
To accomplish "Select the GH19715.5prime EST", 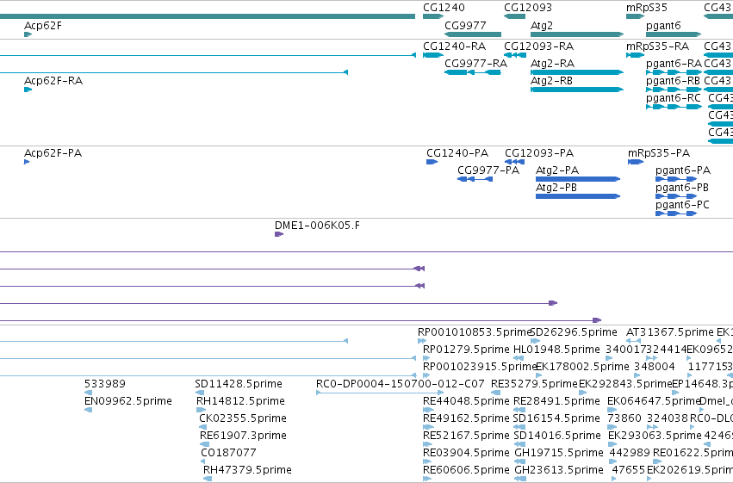I will [520, 462].
